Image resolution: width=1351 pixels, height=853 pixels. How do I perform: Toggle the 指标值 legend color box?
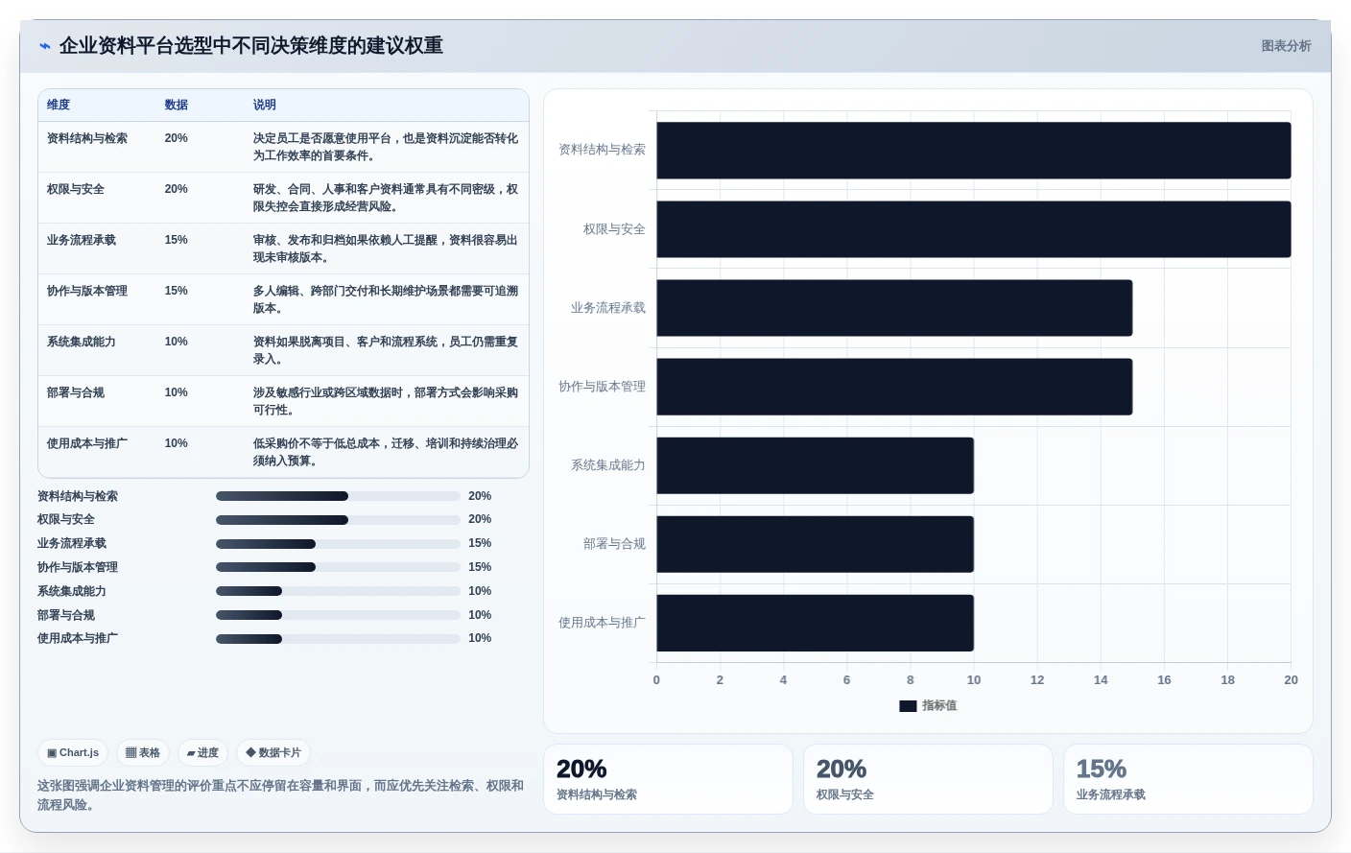[908, 706]
